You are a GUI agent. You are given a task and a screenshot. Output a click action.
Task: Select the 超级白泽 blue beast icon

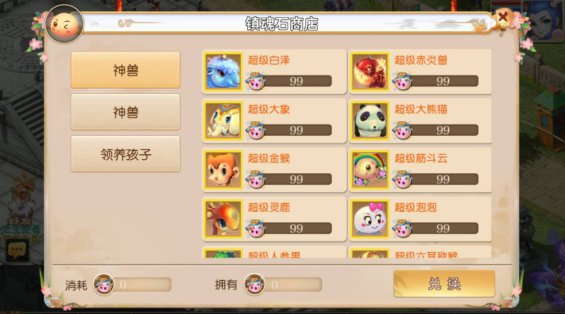223,72
